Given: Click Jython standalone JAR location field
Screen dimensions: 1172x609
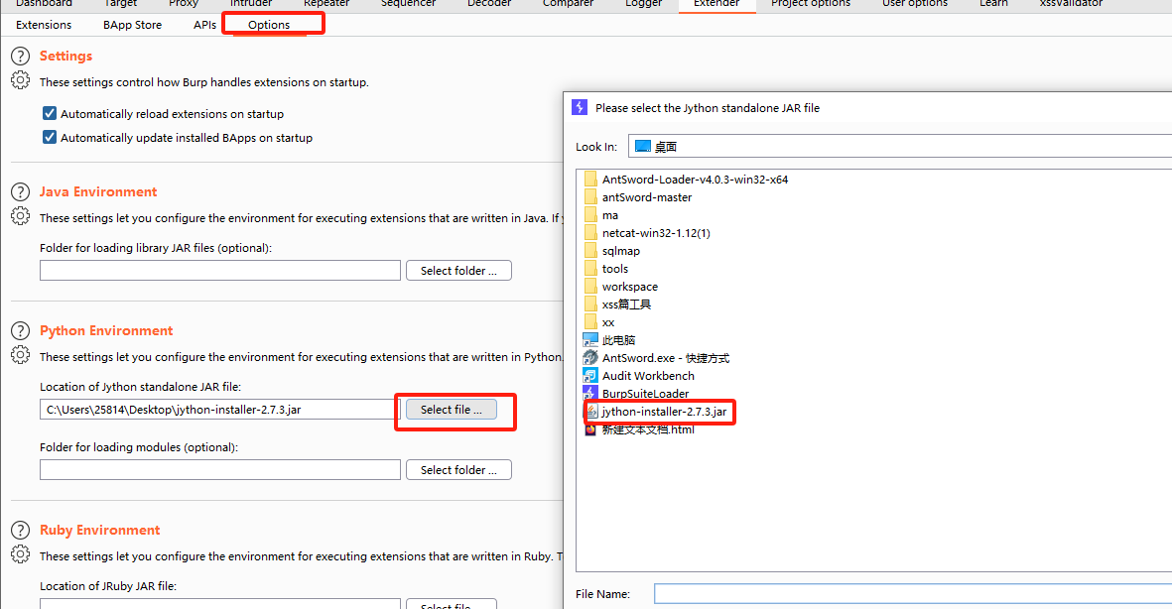Looking at the screenshot, I should coord(220,410).
